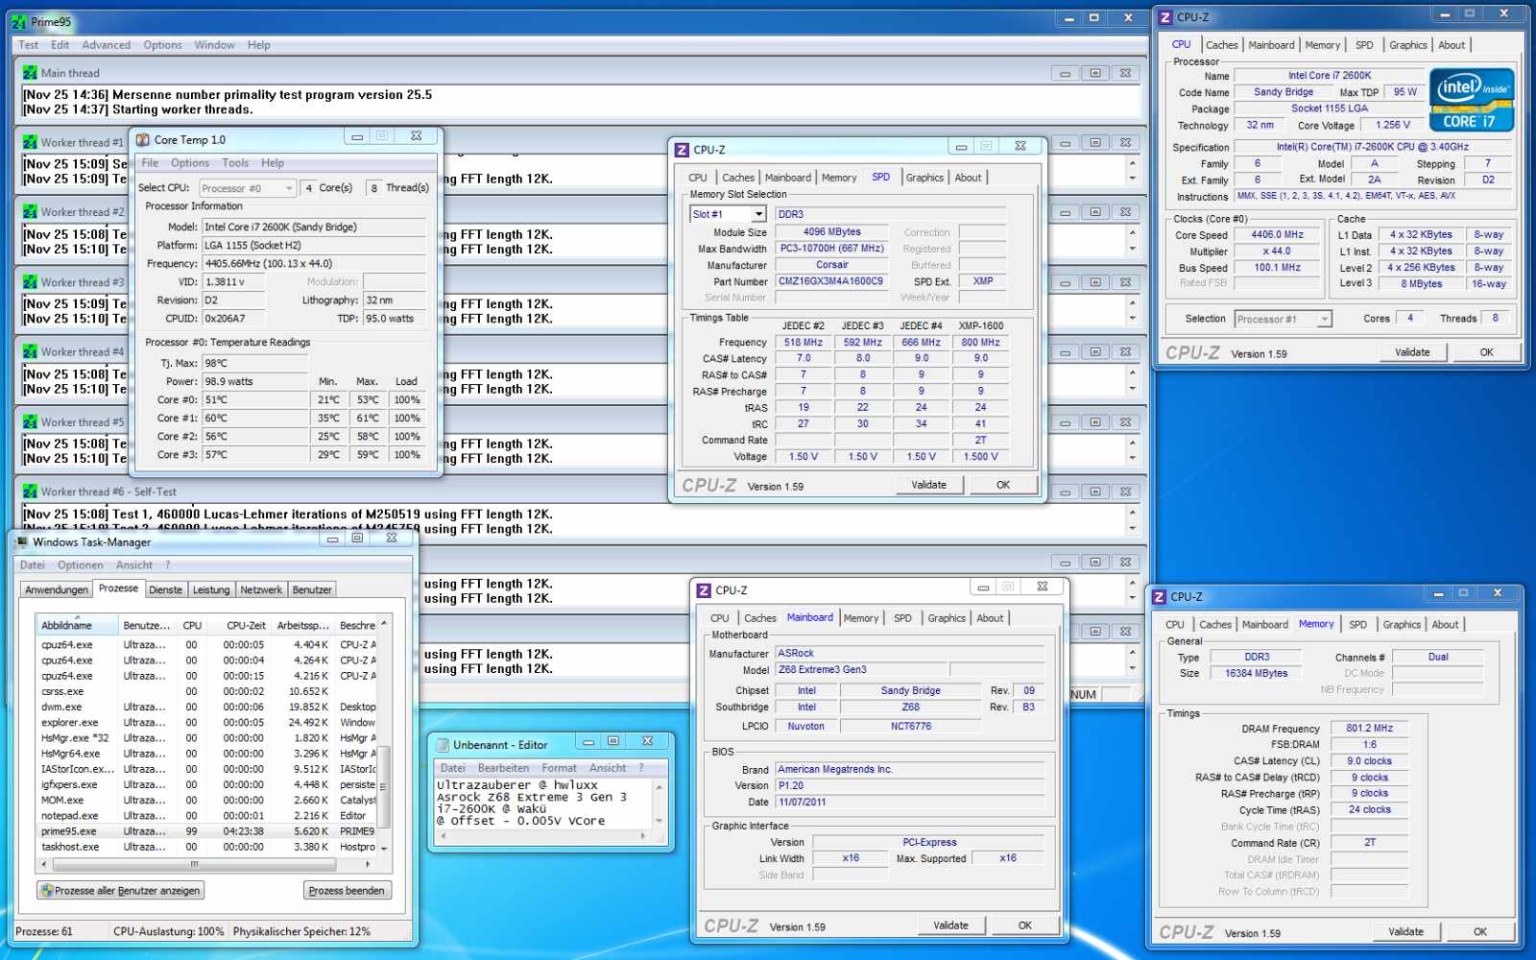The height and width of the screenshot is (960, 1536).
Task: Click the CPU-Z icon in Memory window title
Action: point(1159,597)
